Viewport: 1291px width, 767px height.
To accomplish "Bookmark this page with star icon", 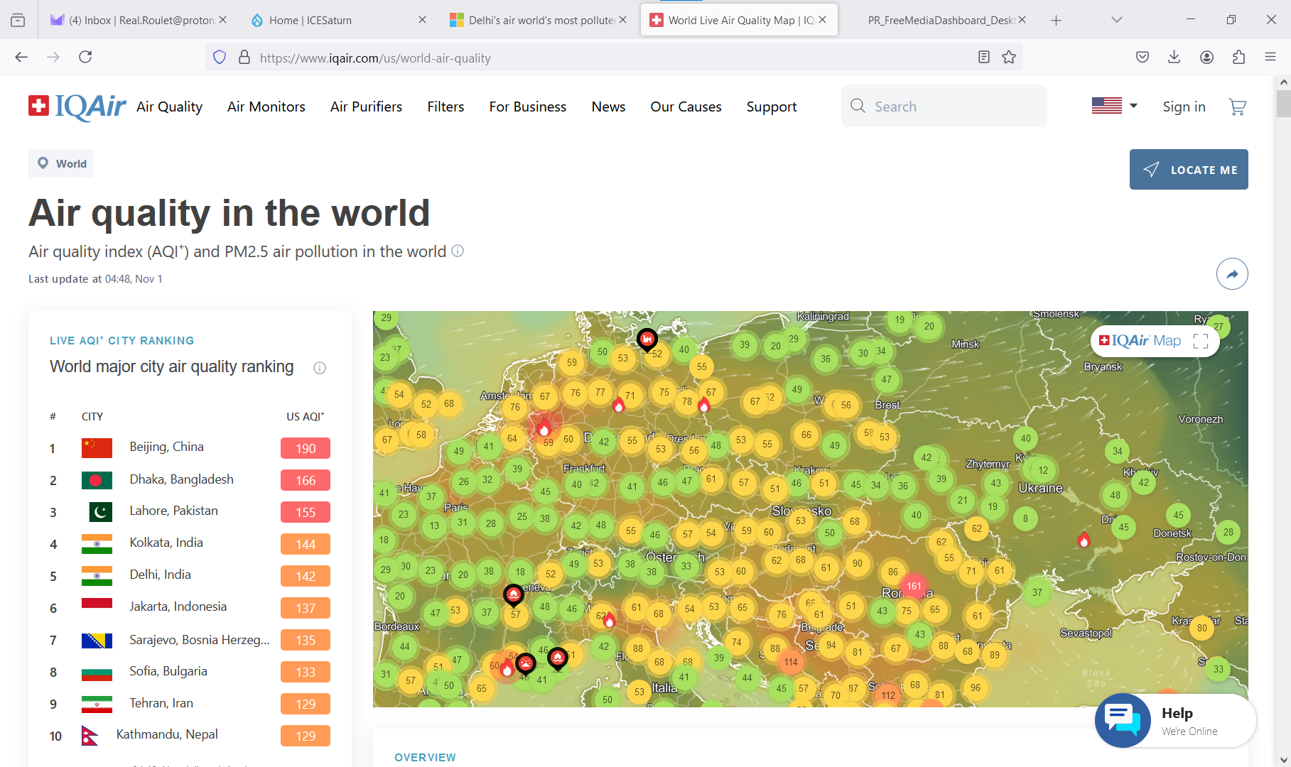I will coord(1009,58).
